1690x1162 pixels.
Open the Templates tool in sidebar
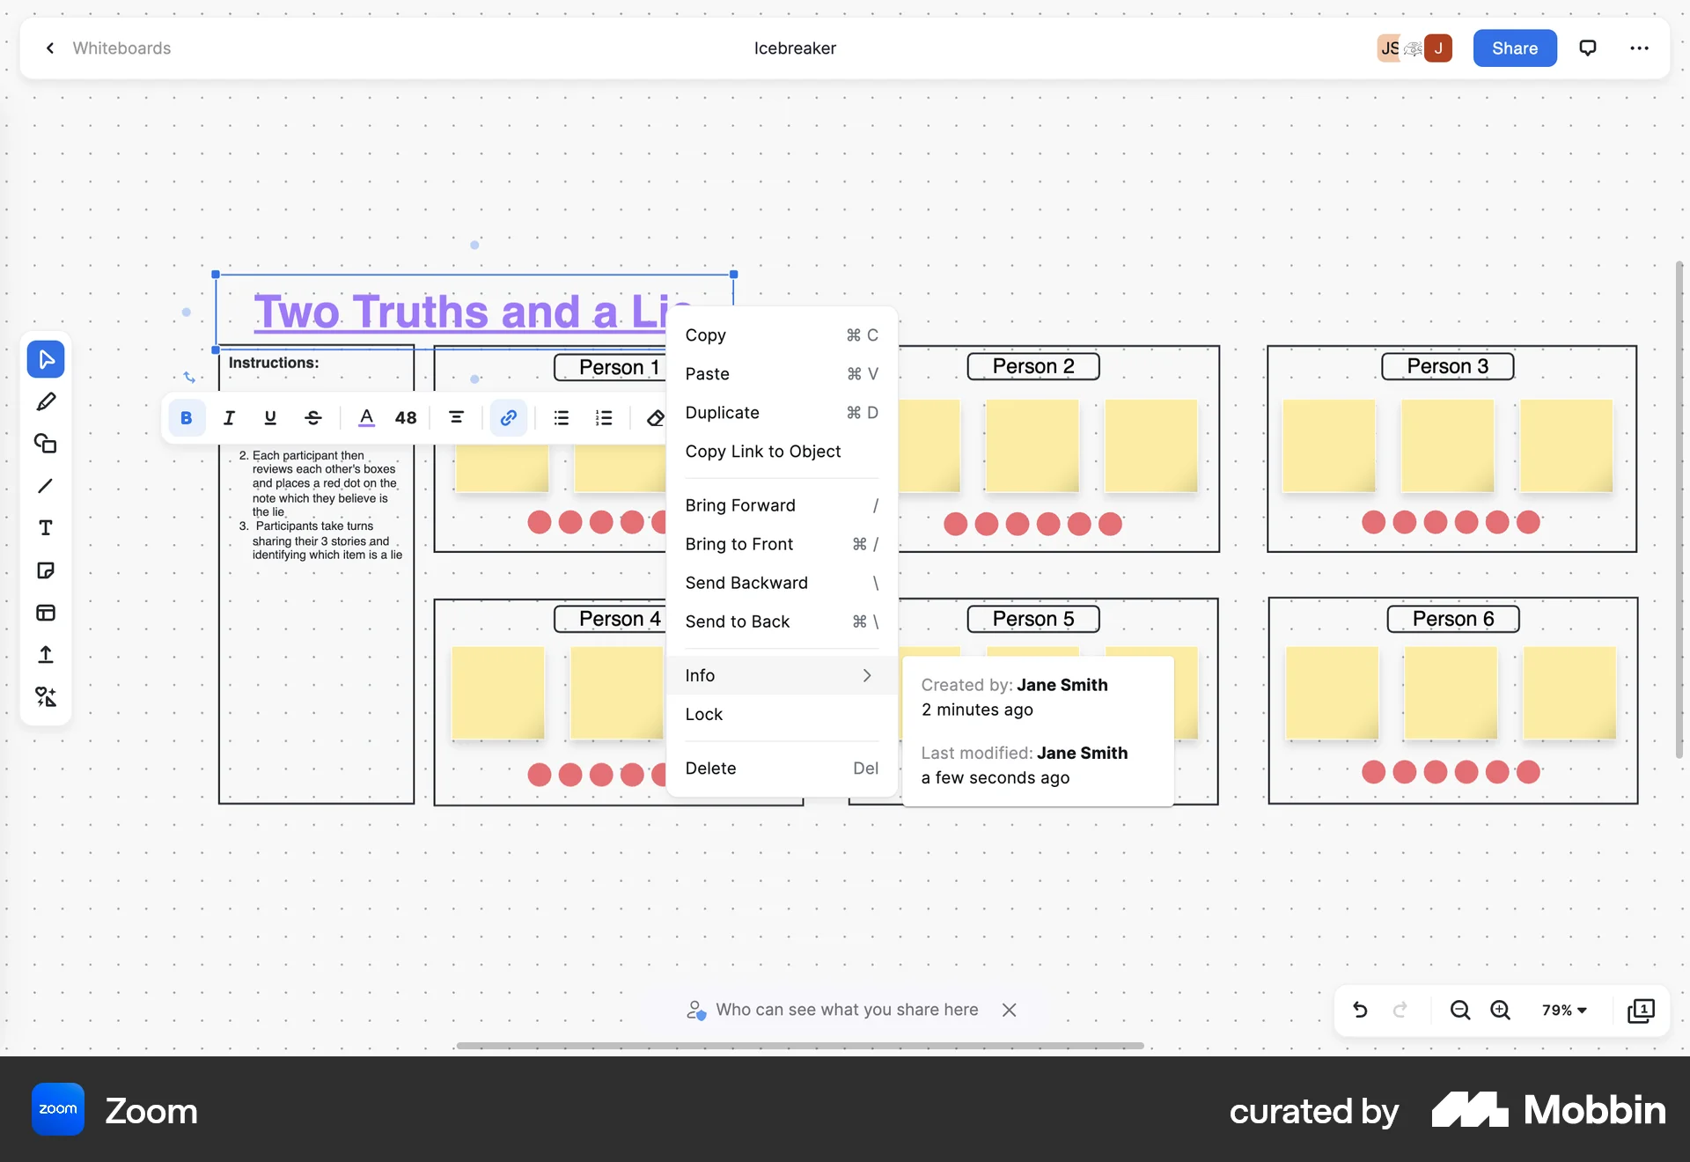pyautogui.click(x=46, y=613)
